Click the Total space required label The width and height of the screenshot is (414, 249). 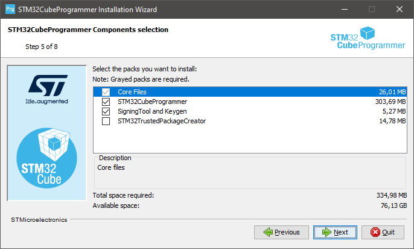[123, 195]
